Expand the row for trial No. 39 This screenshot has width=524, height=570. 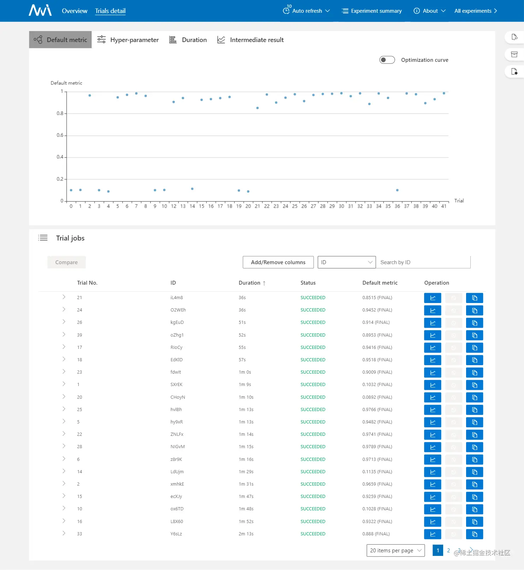tap(64, 334)
